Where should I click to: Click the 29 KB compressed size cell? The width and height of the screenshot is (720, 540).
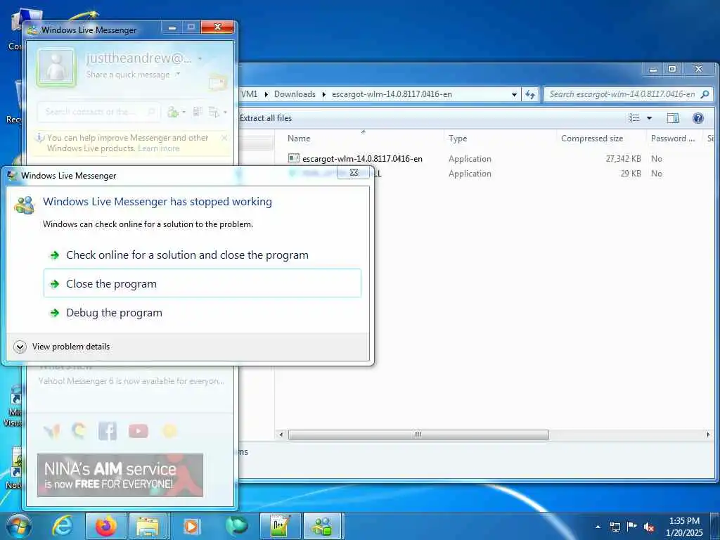coord(631,174)
